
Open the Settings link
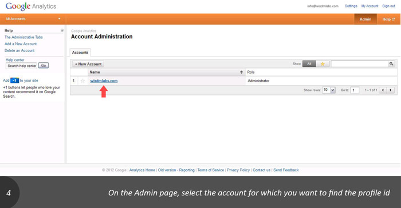pyautogui.click(x=351, y=6)
